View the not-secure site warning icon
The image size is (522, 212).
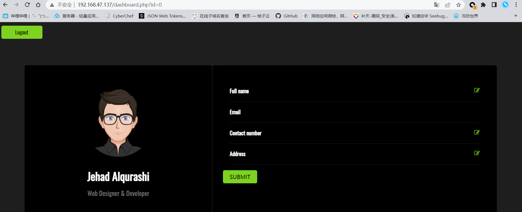pyautogui.click(x=52, y=5)
